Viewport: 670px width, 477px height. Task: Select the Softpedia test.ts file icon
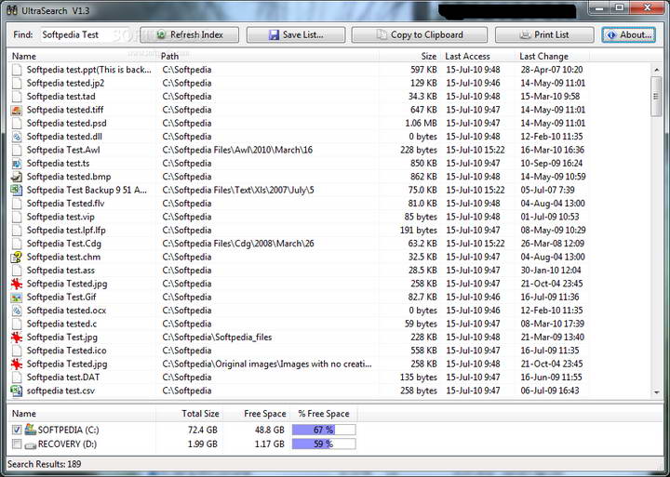coord(17,164)
